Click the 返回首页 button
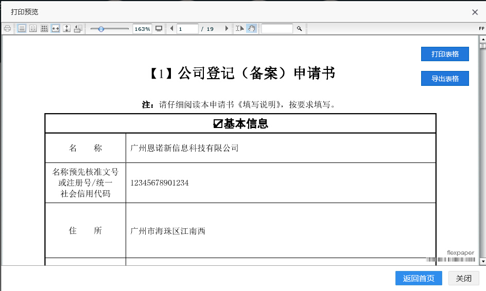The width and height of the screenshot is (486, 291). [x=419, y=278]
